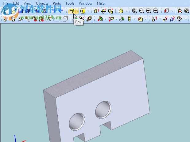Click the Undo arrow icon
The height and width of the screenshot is (142, 190).
[x=54, y=11]
